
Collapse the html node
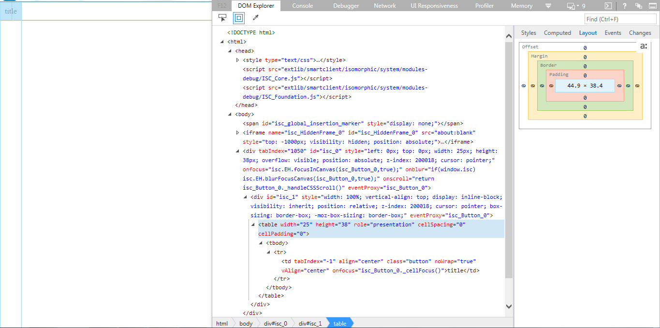tap(222, 42)
